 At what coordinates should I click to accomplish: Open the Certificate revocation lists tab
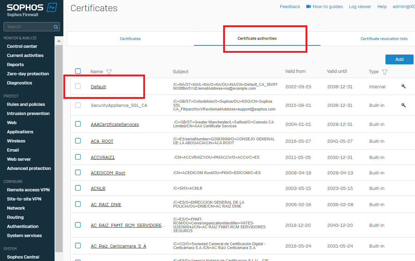pyautogui.click(x=384, y=39)
